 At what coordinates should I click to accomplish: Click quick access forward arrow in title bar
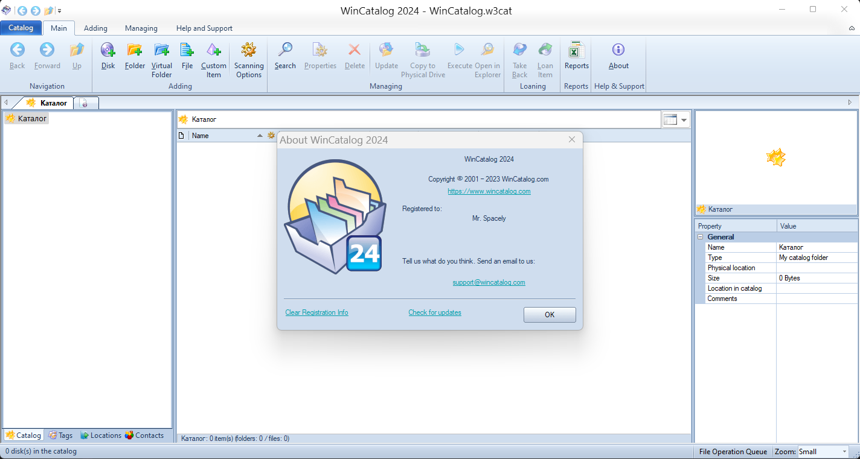coord(36,10)
